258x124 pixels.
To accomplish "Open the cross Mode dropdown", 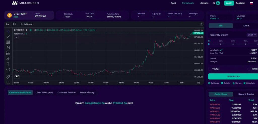I will (x=214, y=19).
